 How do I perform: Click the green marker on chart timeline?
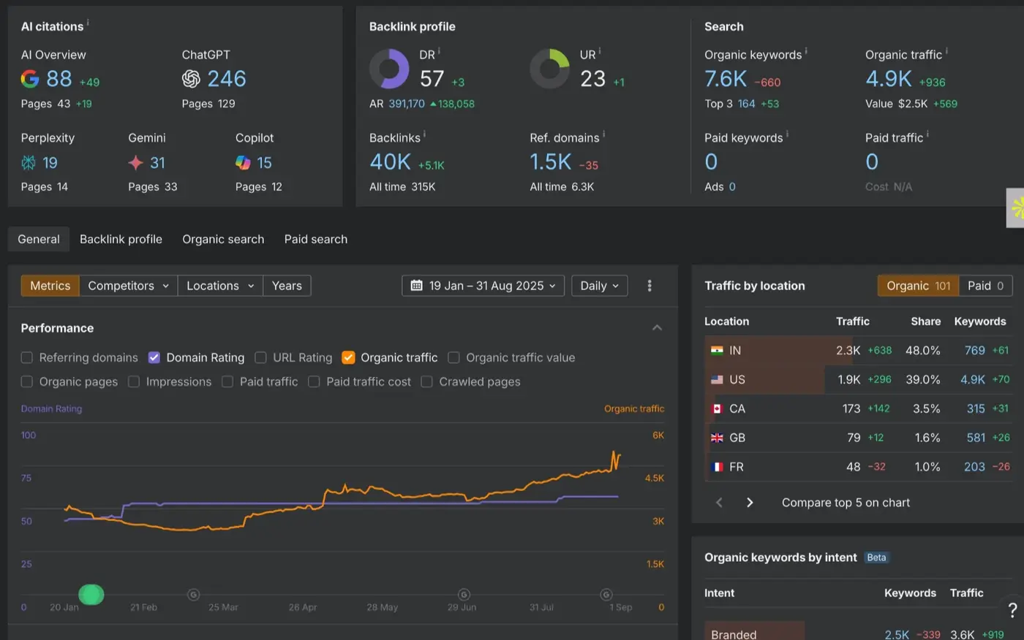tap(91, 595)
